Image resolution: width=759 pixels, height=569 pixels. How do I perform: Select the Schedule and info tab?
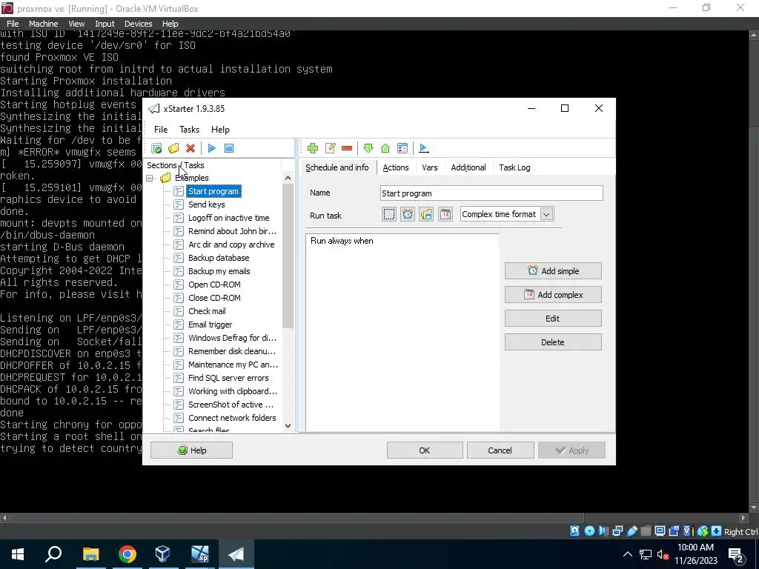click(337, 167)
